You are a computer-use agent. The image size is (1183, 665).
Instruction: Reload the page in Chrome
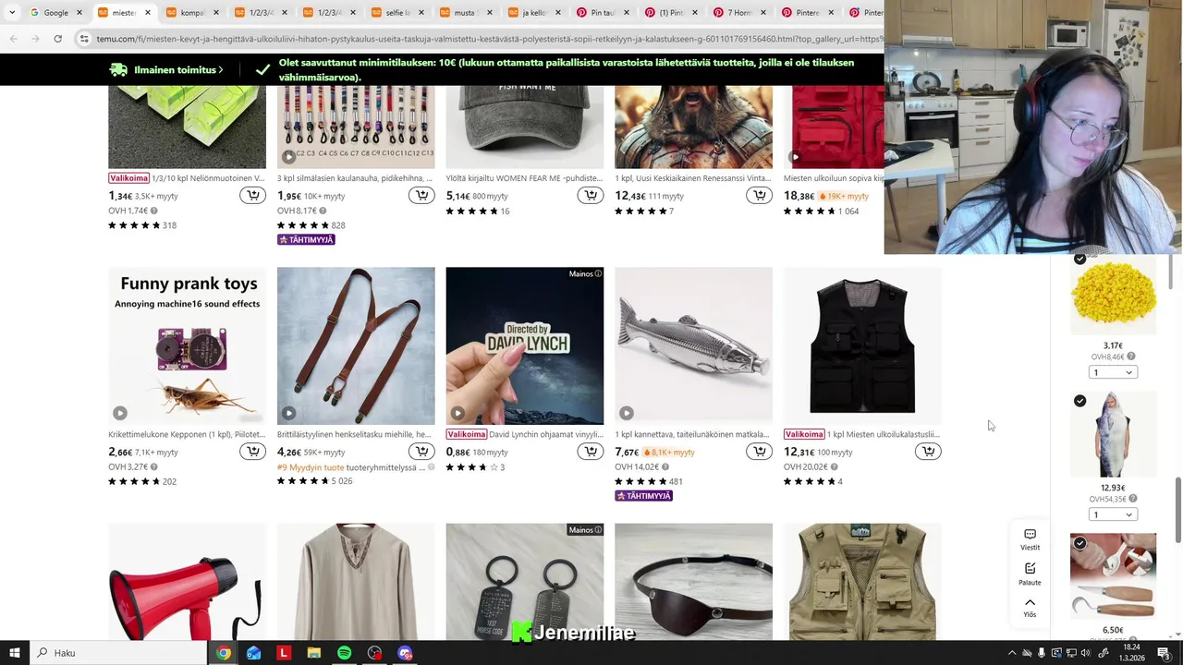click(57, 39)
